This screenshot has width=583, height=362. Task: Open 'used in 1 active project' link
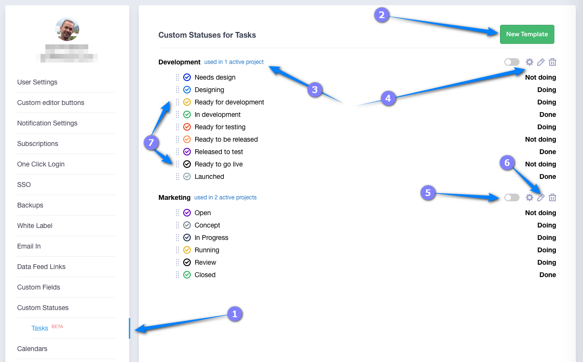pyautogui.click(x=234, y=62)
